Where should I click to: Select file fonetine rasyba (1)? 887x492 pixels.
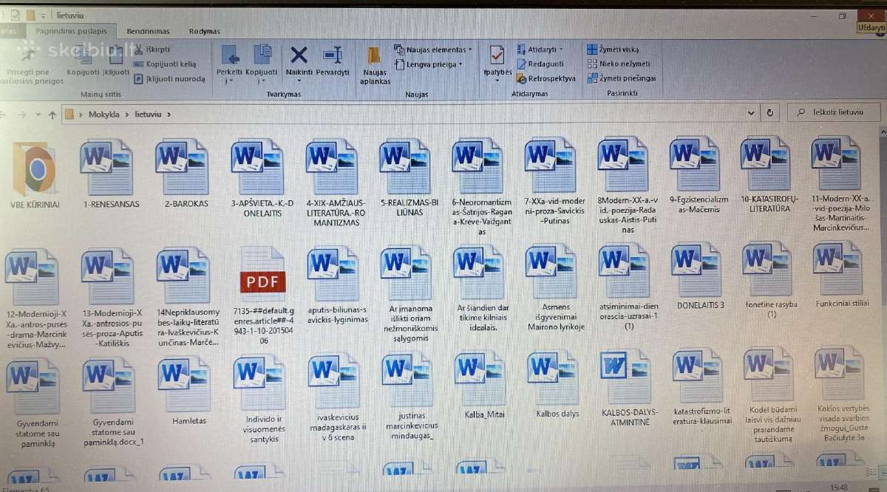coord(771,280)
